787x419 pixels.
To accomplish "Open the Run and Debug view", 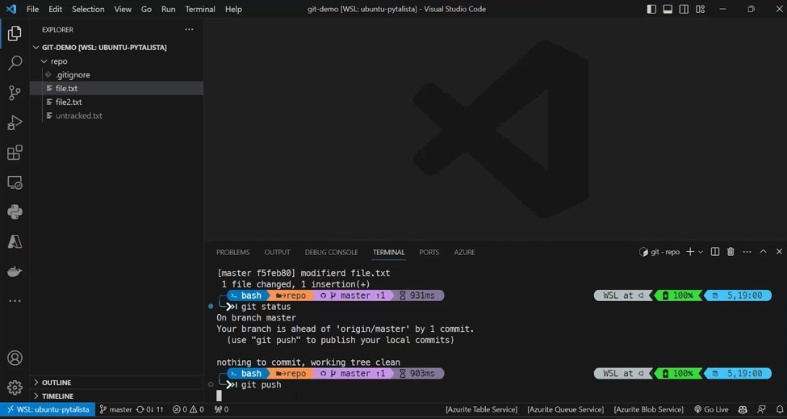I will pos(15,123).
